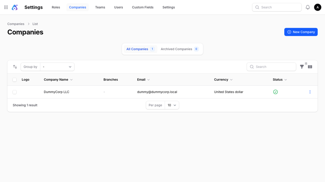Click the sort order arrows icon

[x=15, y=67]
